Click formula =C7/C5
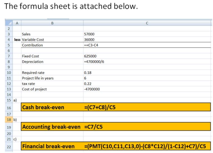This screenshot has width=213, height=153. click(93, 127)
